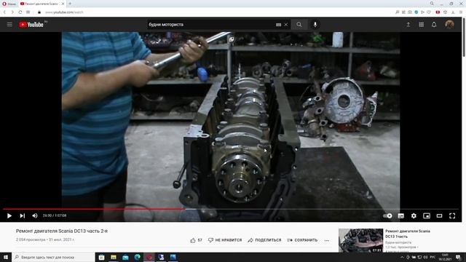This screenshot has width=466, height=262.
Task: Switch to the first Opera tab
Action: coord(9,4)
